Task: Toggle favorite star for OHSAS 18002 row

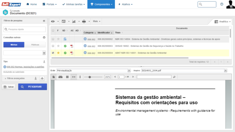Action: point(58,46)
